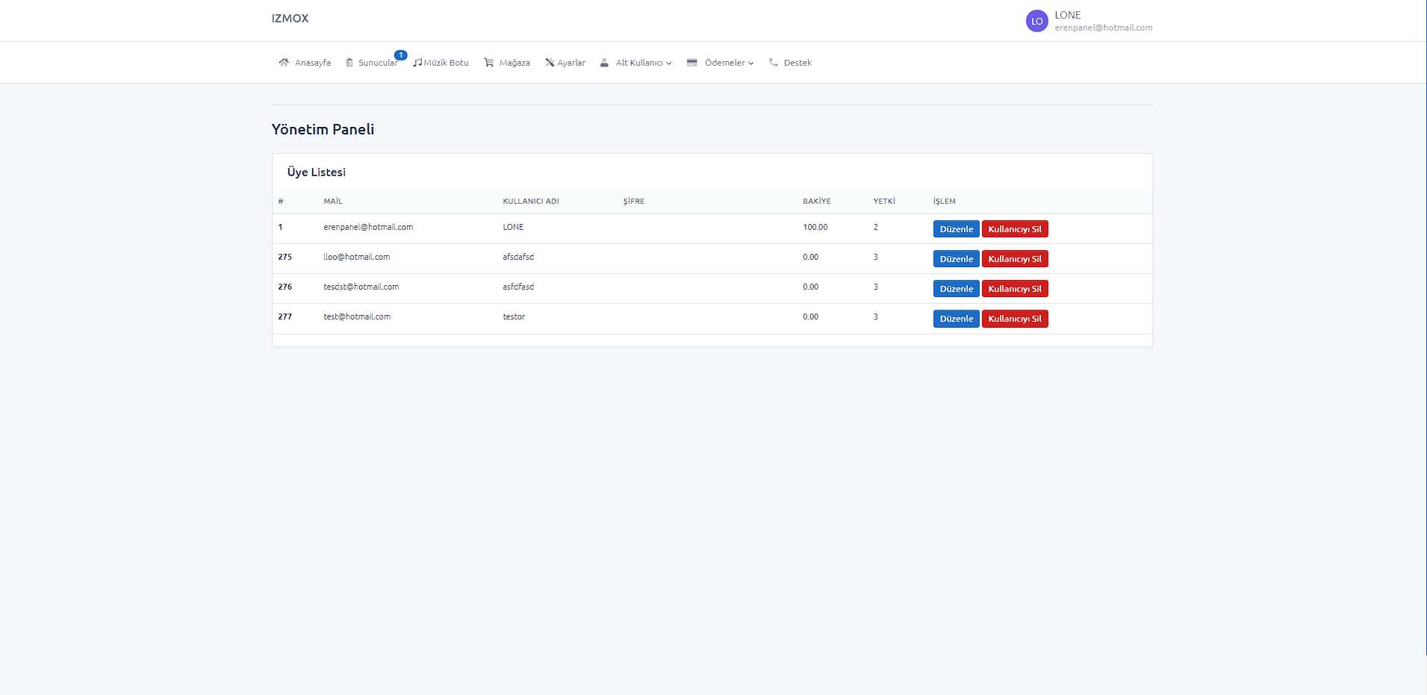Click the phone icon beside Destek

(774, 63)
